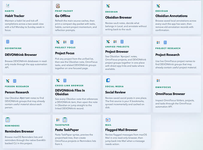This screenshot has height=150, width=203.
Task: Click the CROSS-LINK BROWSER category label
Action: point(69,85)
